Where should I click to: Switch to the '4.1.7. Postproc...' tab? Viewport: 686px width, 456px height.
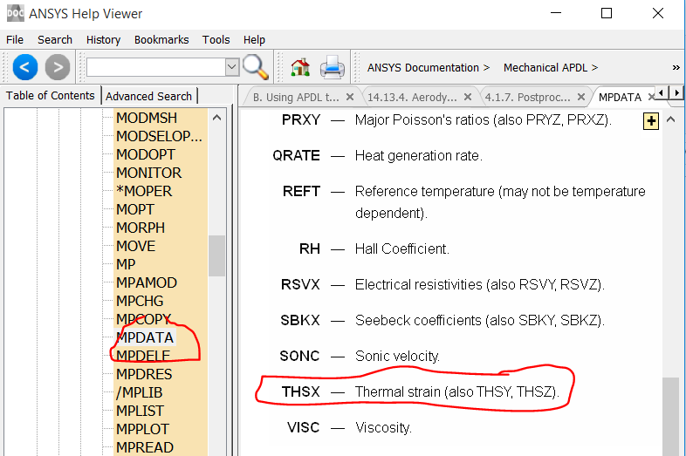[527, 97]
